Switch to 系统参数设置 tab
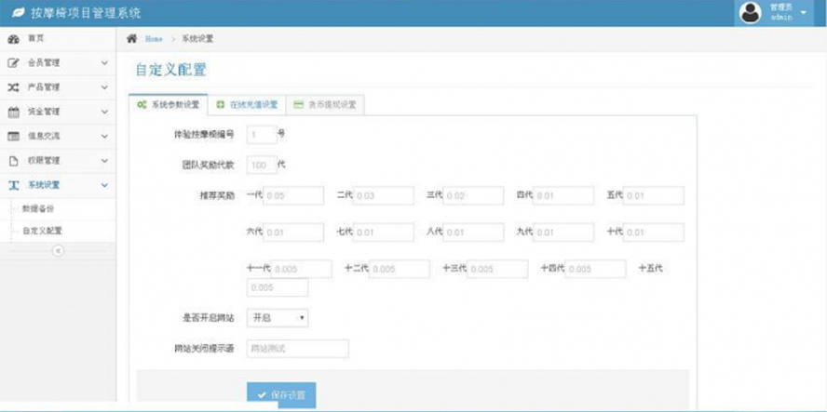Screen dimensions: 827x412 169,105
